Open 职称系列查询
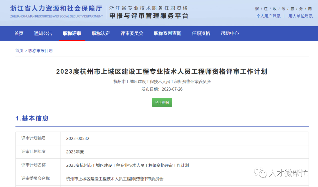 tap(167, 33)
